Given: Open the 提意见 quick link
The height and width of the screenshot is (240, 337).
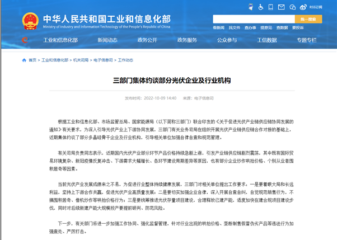Looking at the screenshot, I should pos(266,28).
